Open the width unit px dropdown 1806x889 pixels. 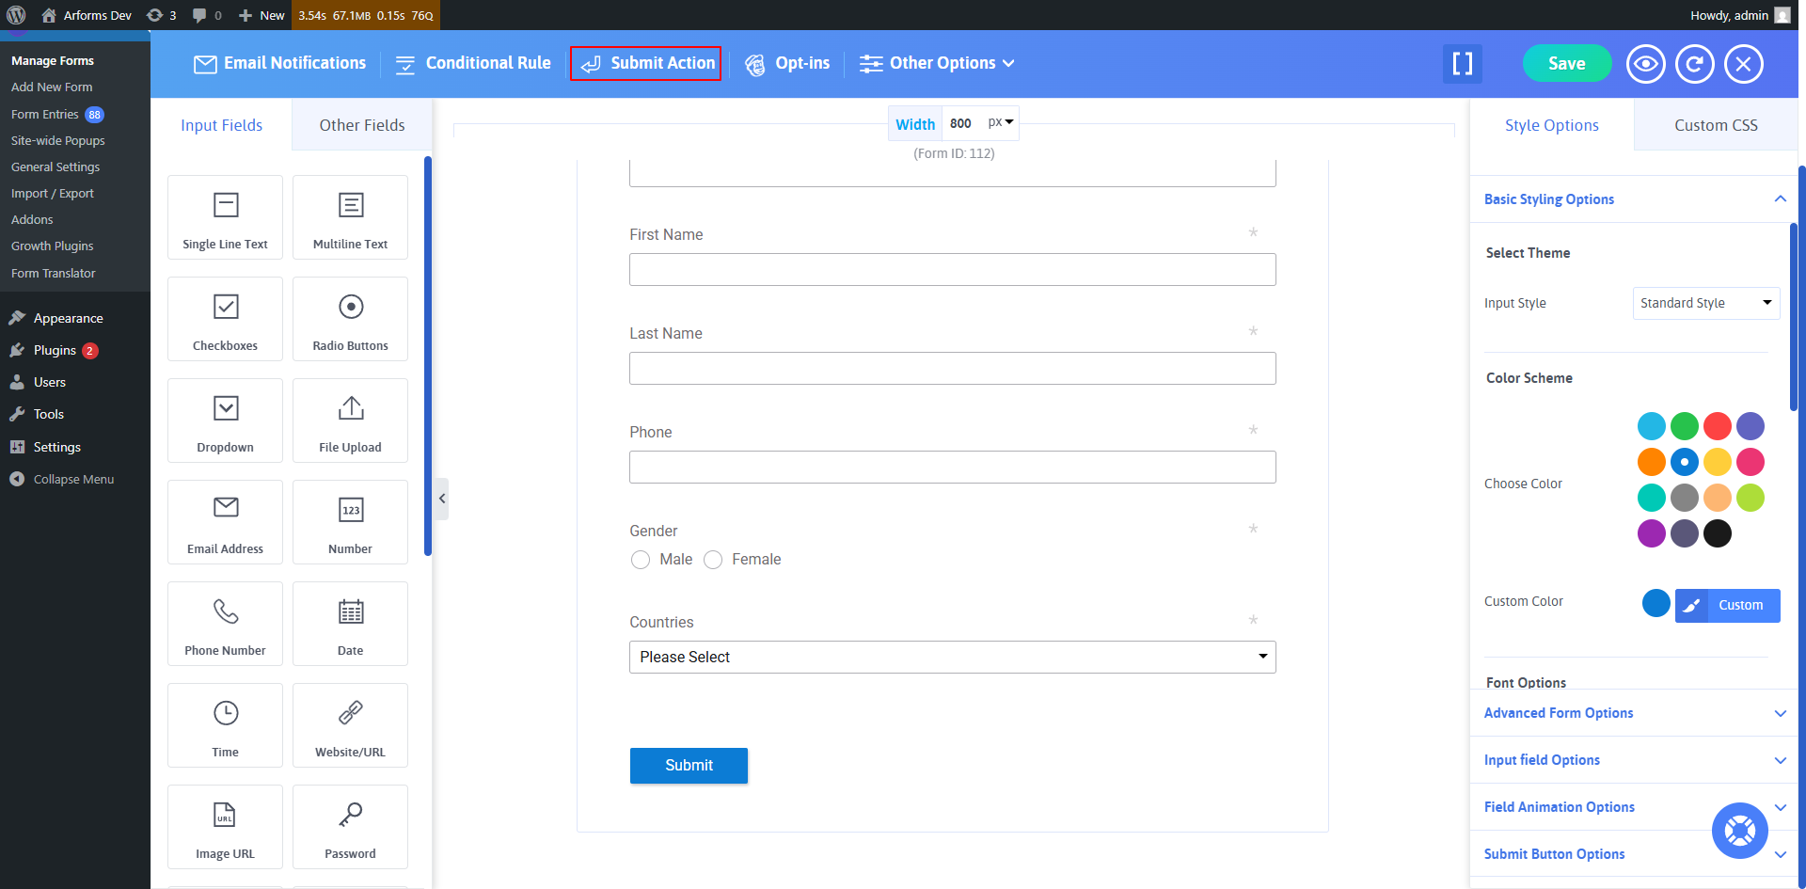point(1000,122)
